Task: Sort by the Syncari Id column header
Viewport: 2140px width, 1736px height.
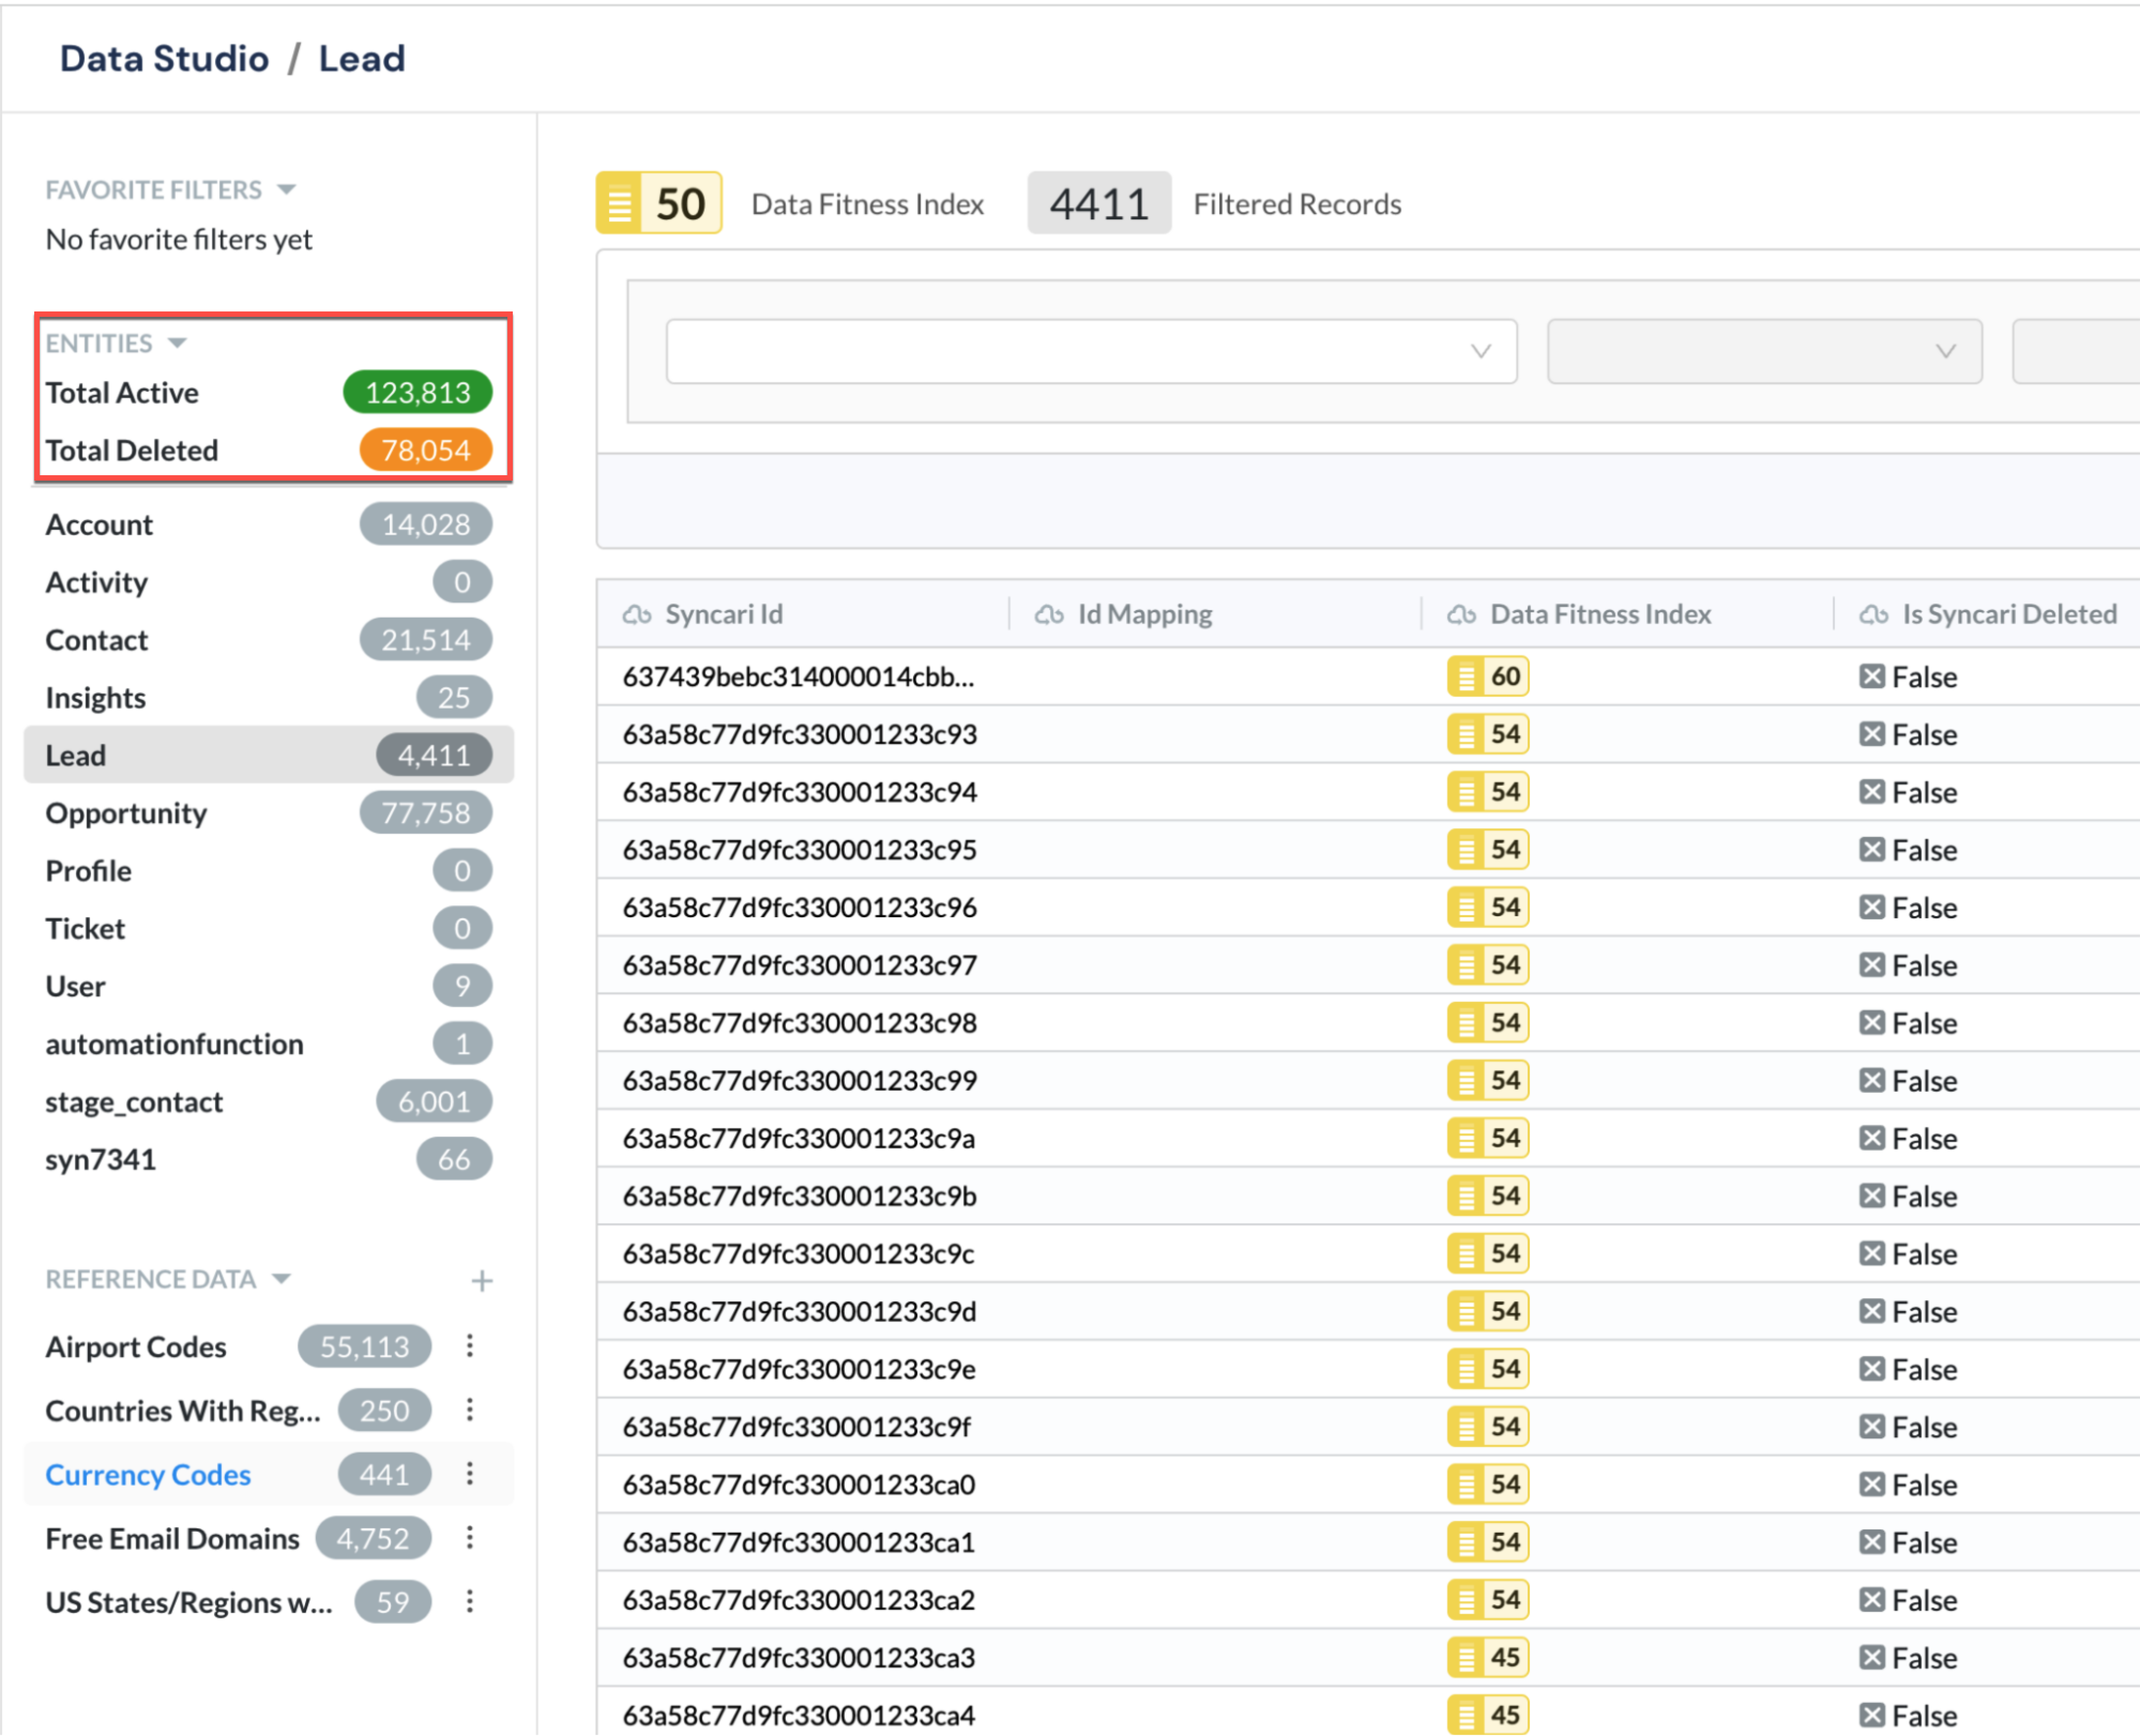Action: [x=723, y=614]
